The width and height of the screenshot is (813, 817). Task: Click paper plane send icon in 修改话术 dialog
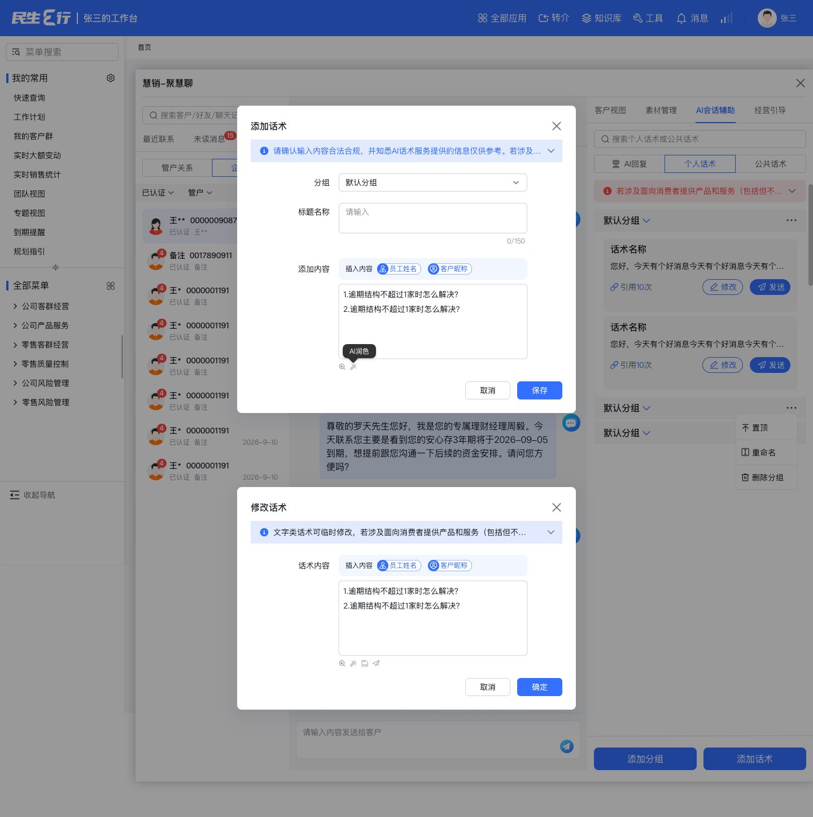point(376,663)
